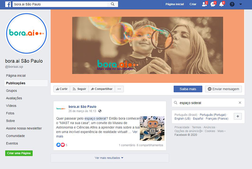
Task: Focus the top search field
Action: 60,4
